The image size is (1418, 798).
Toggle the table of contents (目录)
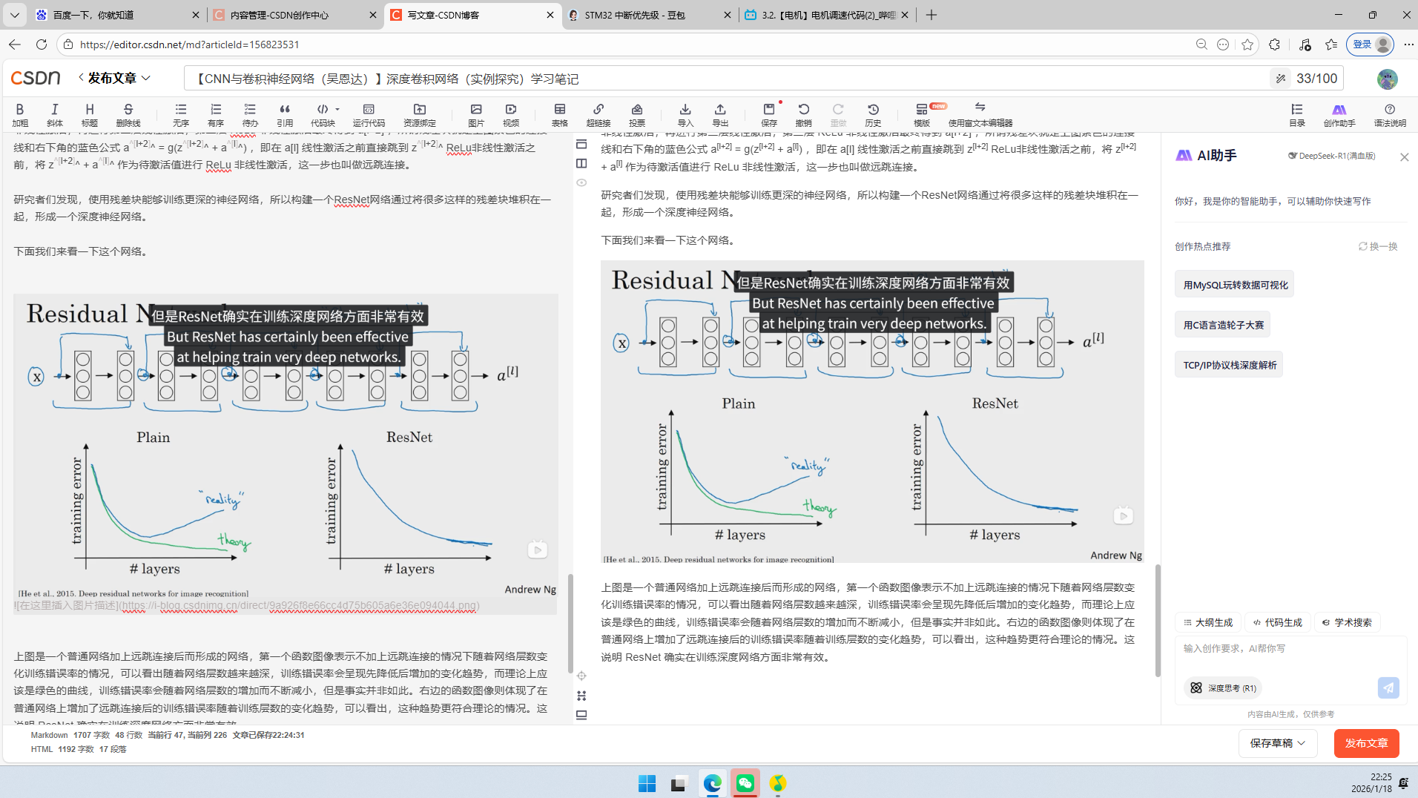pyautogui.click(x=1297, y=114)
